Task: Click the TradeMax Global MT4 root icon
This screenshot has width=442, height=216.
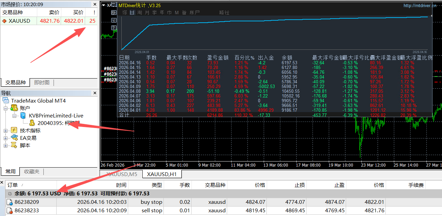Action: pyautogui.click(x=6, y=101)
